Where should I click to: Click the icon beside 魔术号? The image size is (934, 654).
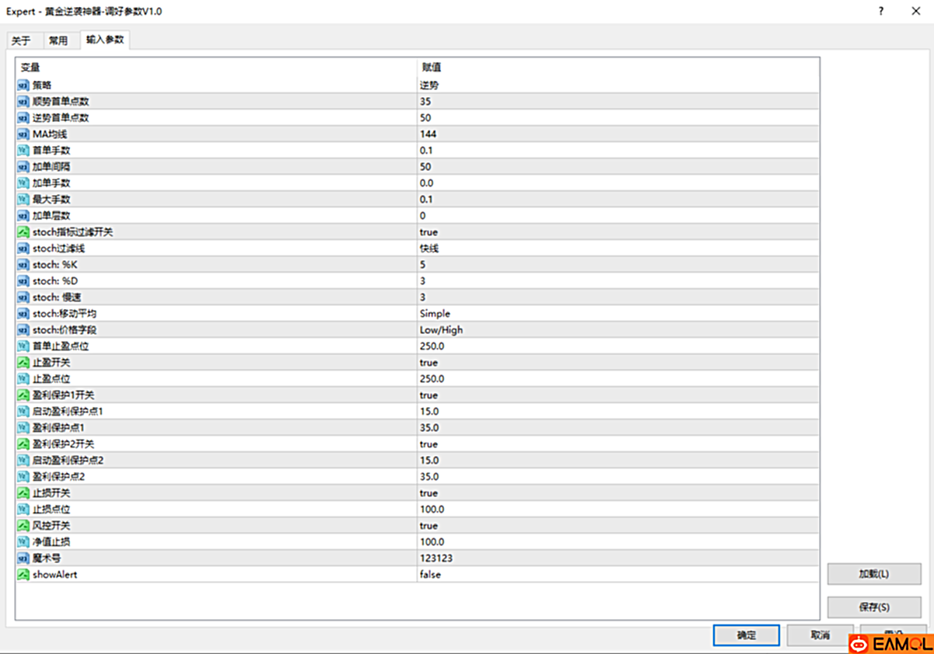coord(23,558)
